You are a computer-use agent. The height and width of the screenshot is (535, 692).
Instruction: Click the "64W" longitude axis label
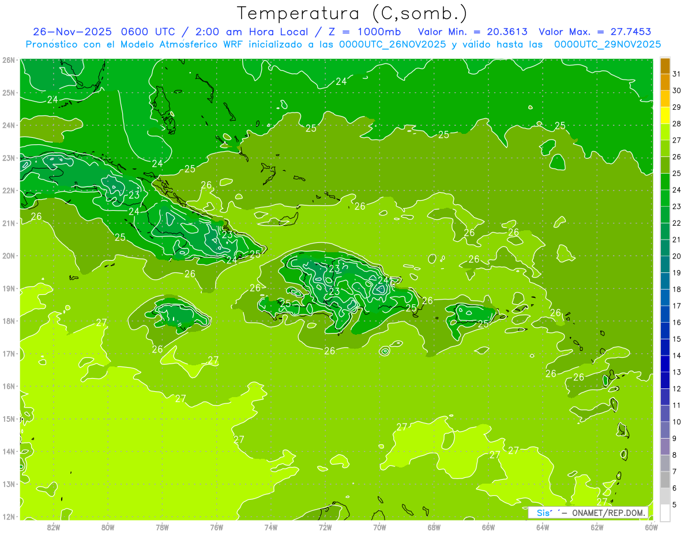point(543,527)
